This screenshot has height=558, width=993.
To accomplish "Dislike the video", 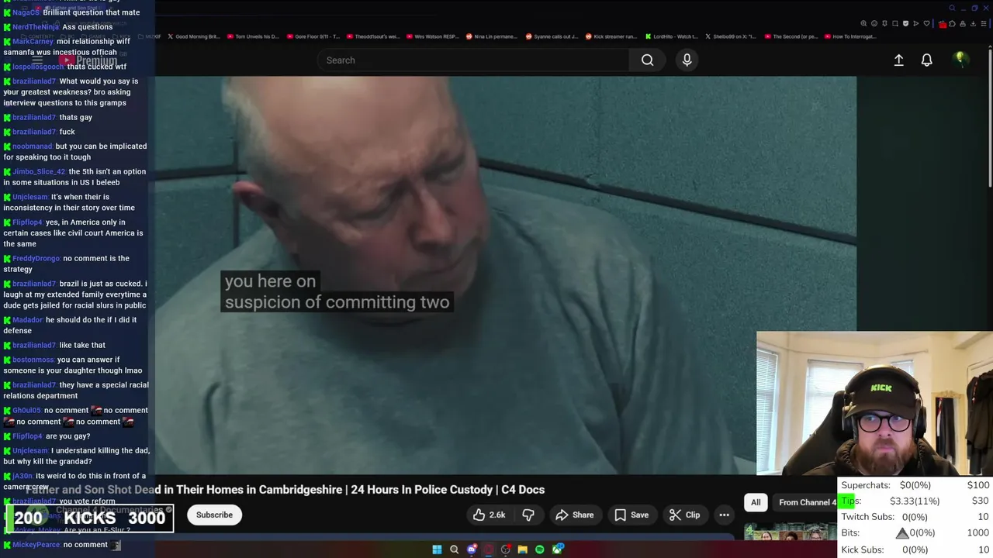I will [x=528, y=515].
